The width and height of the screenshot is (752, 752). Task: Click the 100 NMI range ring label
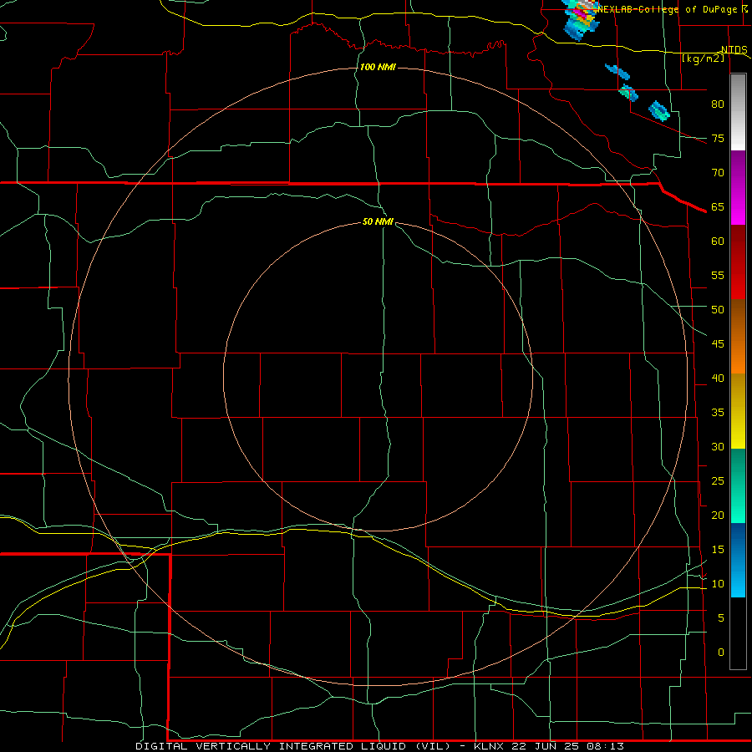coord(378,67)
